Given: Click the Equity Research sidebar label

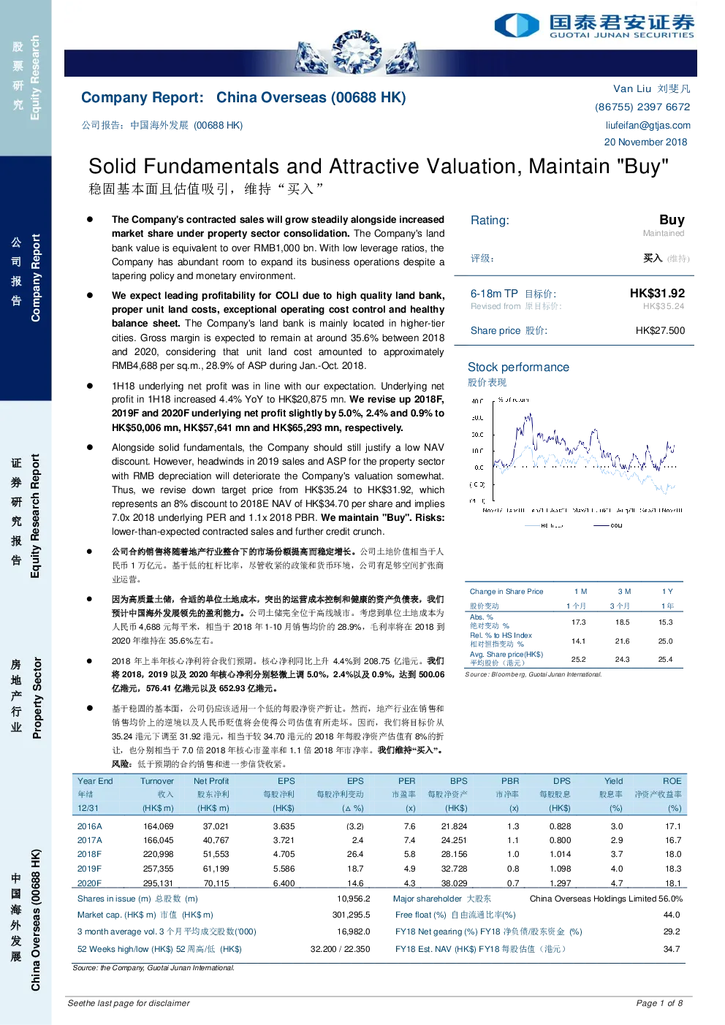Looking at the screenshot, I should [x=34, y=77].
